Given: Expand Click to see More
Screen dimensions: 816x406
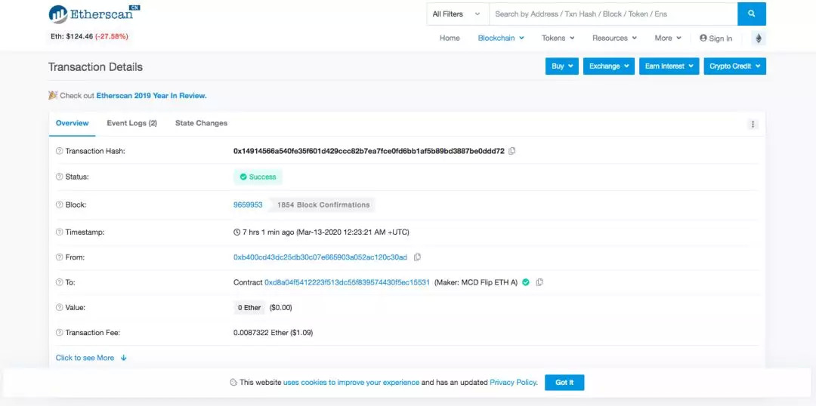Looking at the screenshot, I should point(91,358).
